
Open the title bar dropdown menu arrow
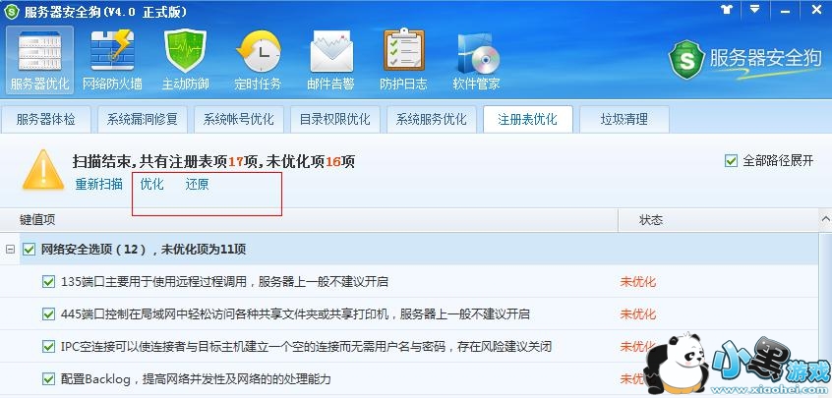click(754, 10)
